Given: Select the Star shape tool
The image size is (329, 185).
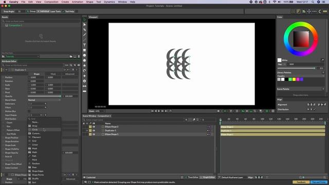Looking at the screenshot, I should [84, 66].
